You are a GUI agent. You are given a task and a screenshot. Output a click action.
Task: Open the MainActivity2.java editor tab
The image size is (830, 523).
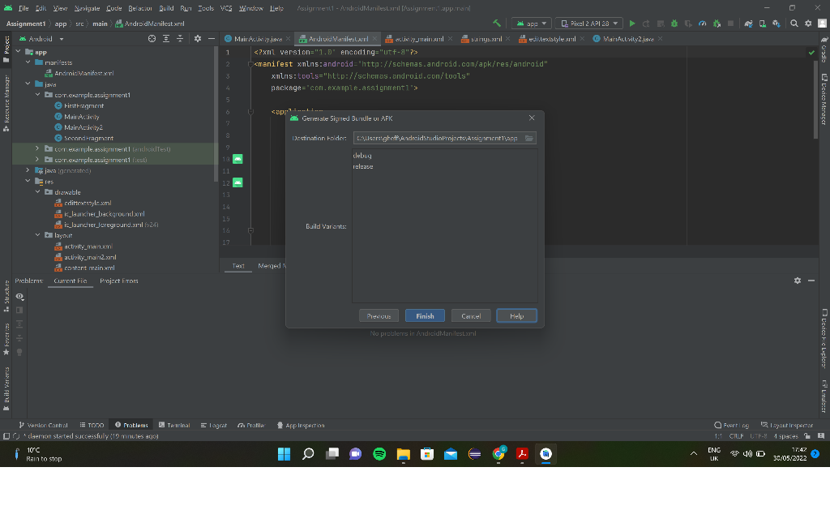click(x=628, y=39)
